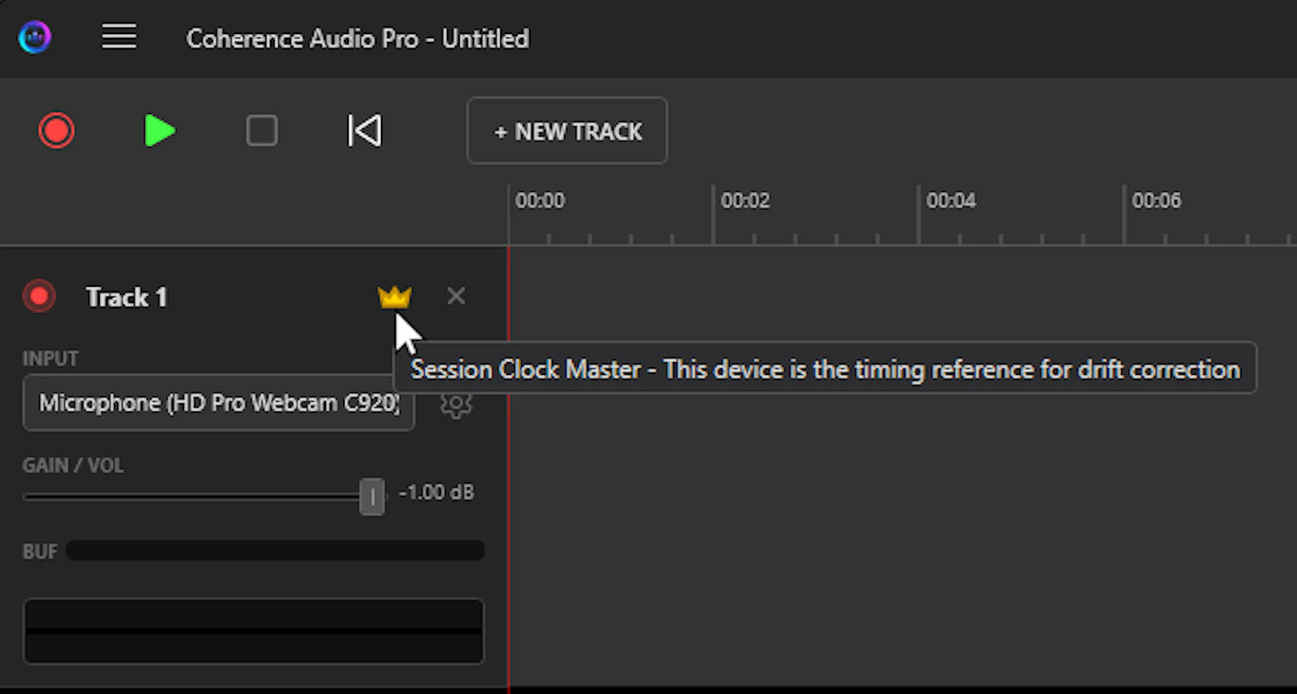The image size is (1297, 694).
Task: Click the 00:04 mark on the timeline ruler
Action: click(951, 200)
